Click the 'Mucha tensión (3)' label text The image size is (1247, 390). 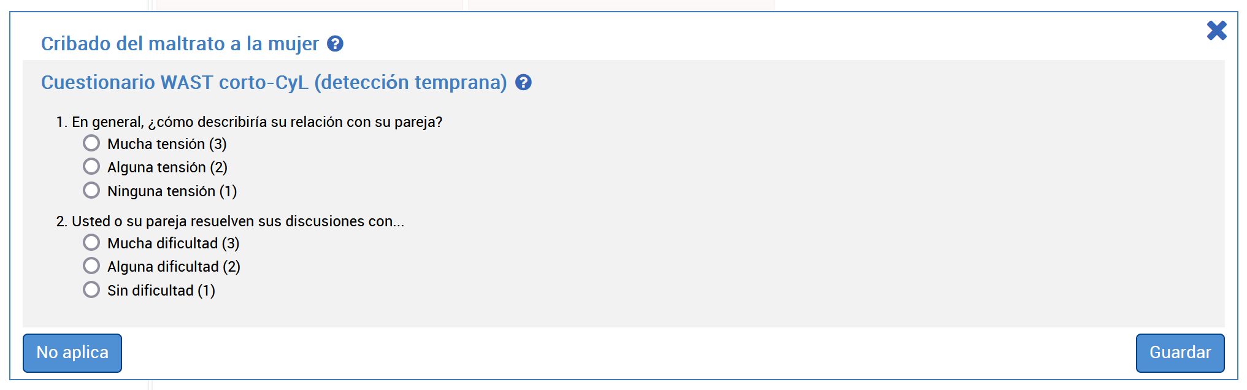(167, 144)
